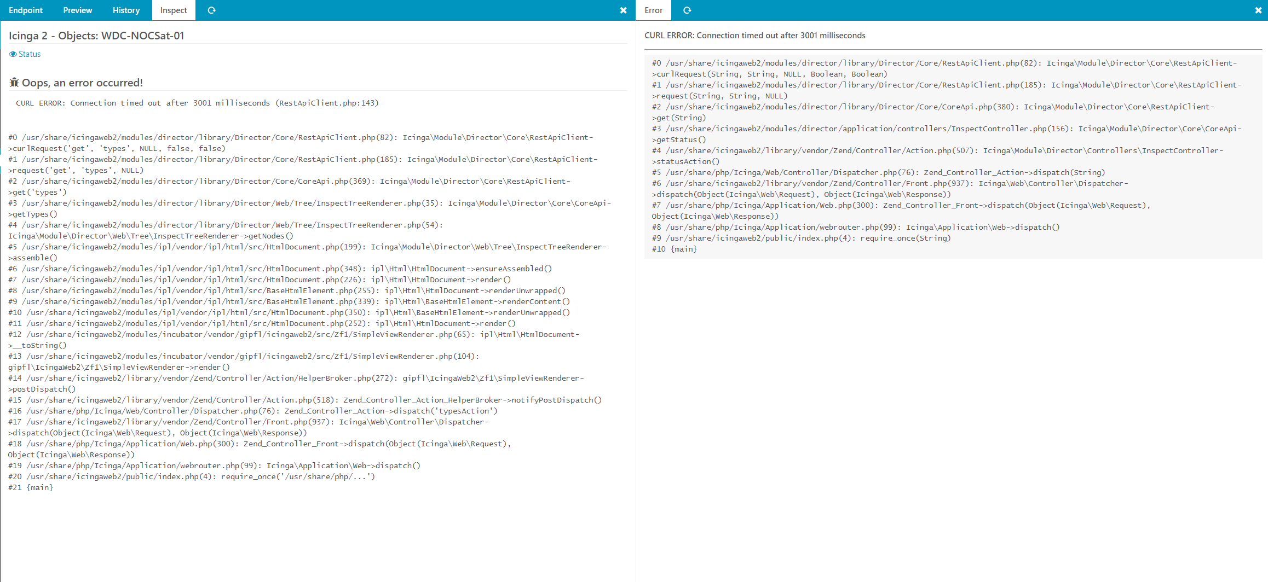Click the eye icon beside Status
Viewport: 1268px width, 582px height.
point(13,54)
